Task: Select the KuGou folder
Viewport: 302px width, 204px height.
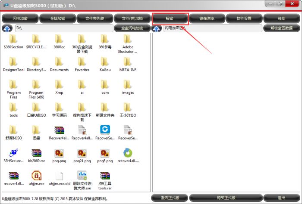Action: [x=105, y=61]
